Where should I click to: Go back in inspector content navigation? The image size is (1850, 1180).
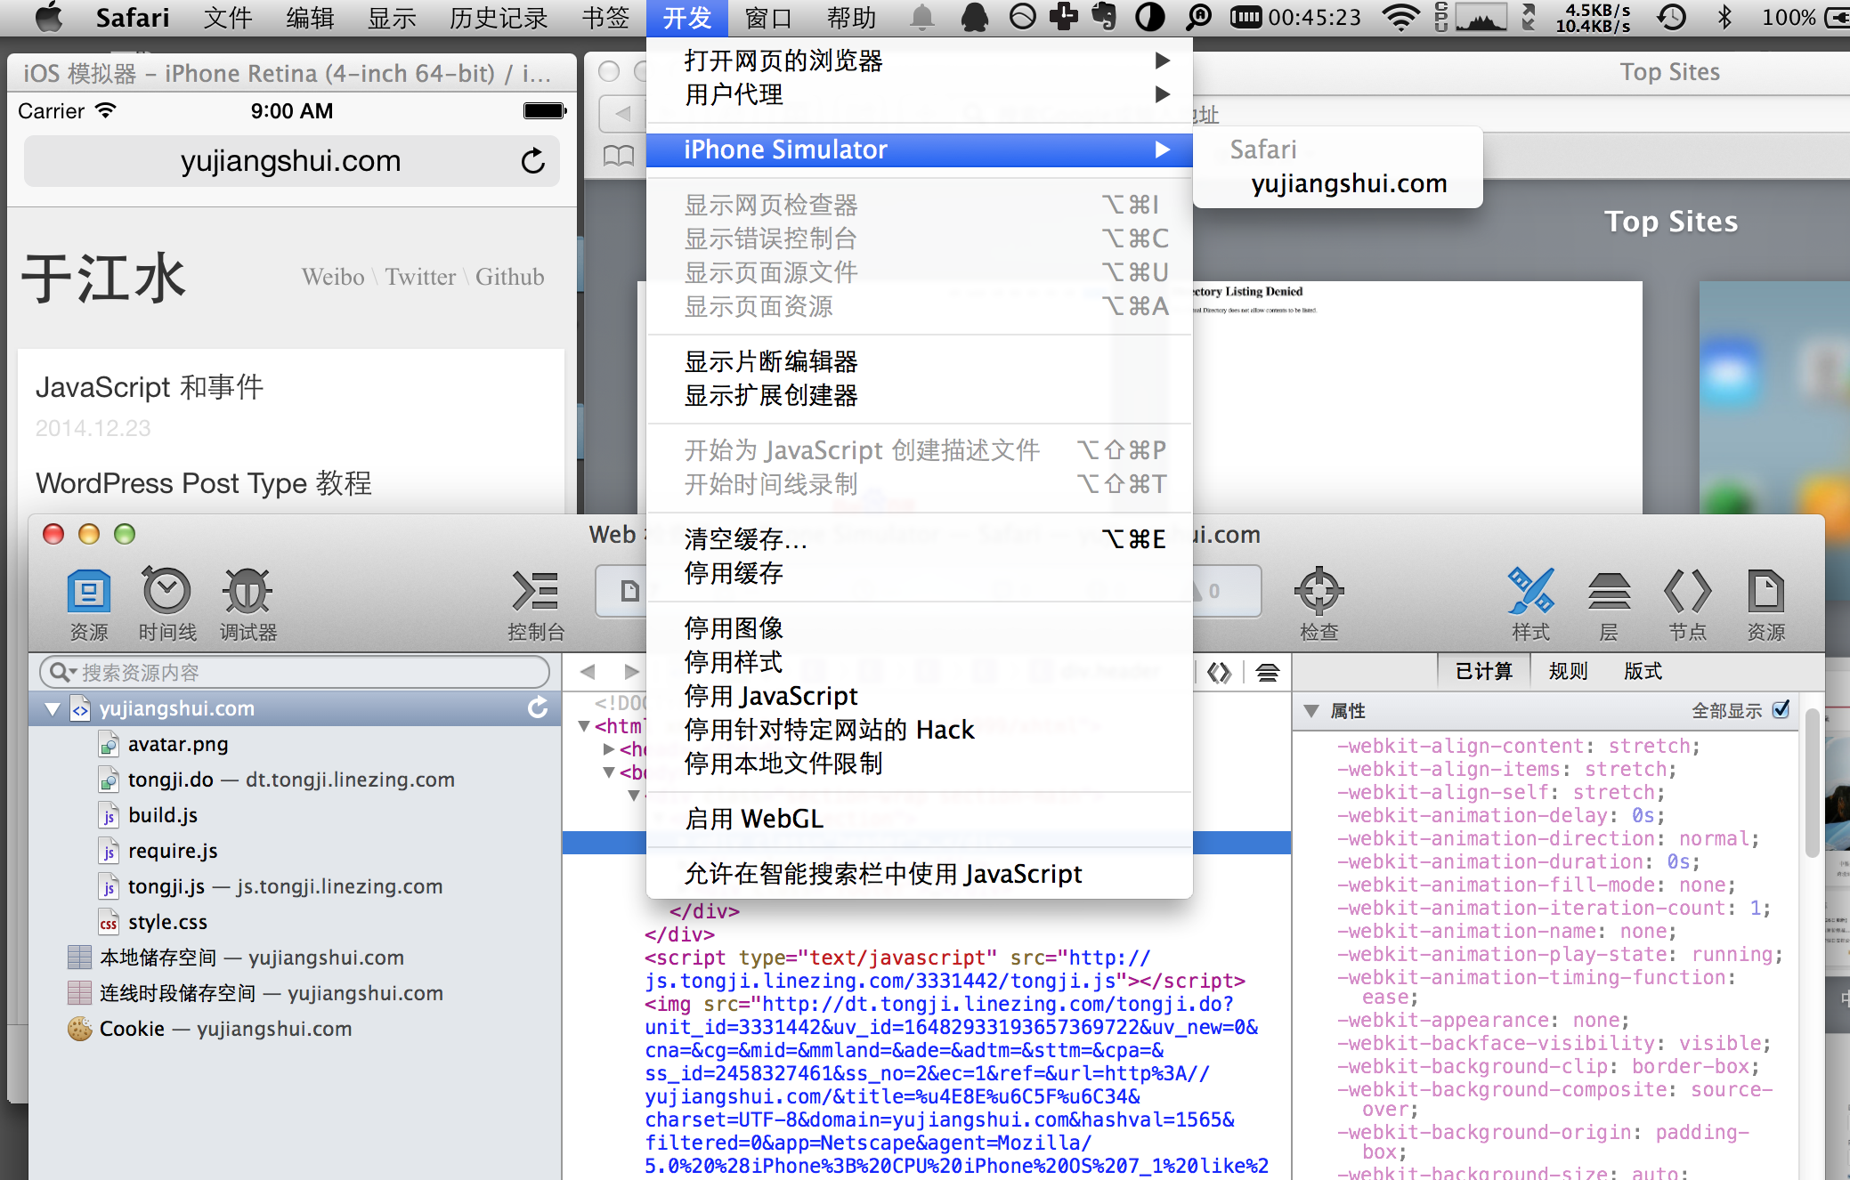click(588, 672)
